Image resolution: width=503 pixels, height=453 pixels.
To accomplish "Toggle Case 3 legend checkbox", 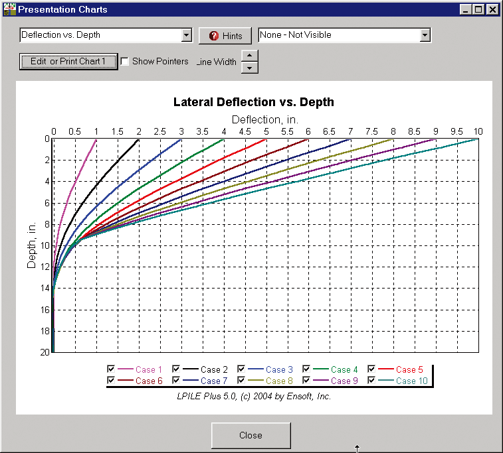I will pos(242,369).
